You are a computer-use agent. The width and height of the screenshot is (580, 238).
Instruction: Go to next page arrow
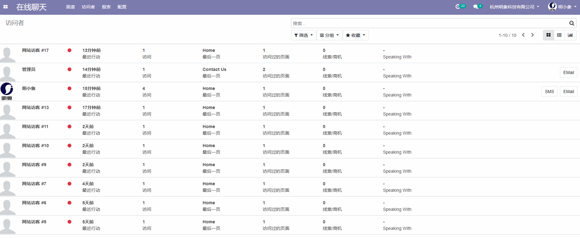coord(532,35)
